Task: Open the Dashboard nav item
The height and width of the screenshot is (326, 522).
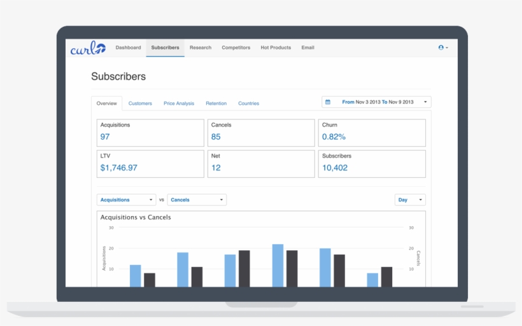Action: point(128,48)
